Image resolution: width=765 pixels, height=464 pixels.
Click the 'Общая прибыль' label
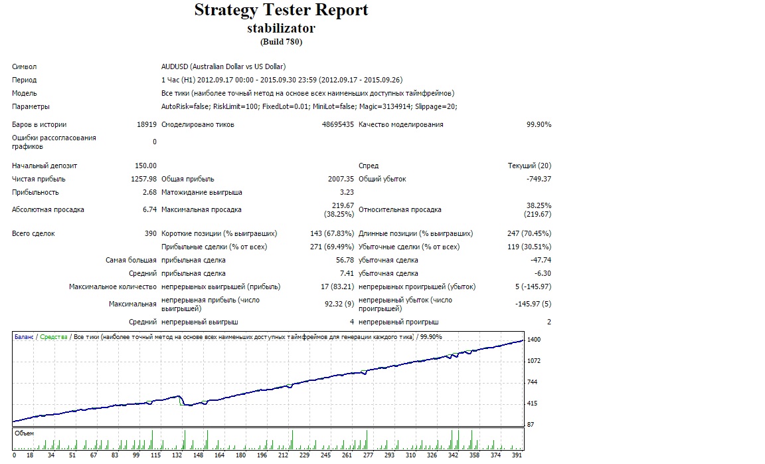(x=188, y=179)
